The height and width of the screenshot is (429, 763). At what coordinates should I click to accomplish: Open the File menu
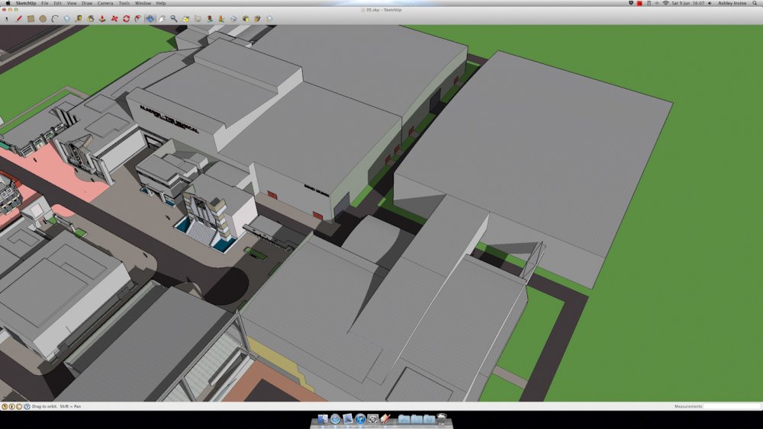[45, 3]
